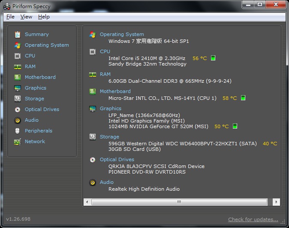Click the CPU heading link in summary

[x=105, y=51]
